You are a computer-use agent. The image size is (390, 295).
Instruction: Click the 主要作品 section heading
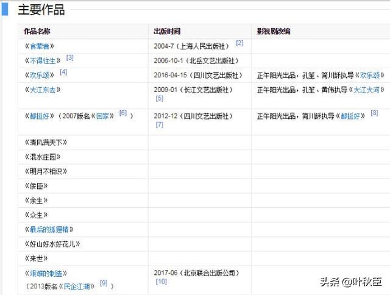tap(41, 10)
